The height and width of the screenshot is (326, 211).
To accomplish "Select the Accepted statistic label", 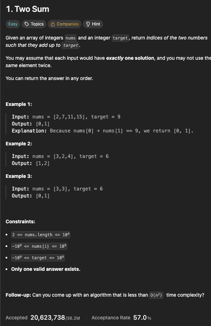I will point(16,318).
